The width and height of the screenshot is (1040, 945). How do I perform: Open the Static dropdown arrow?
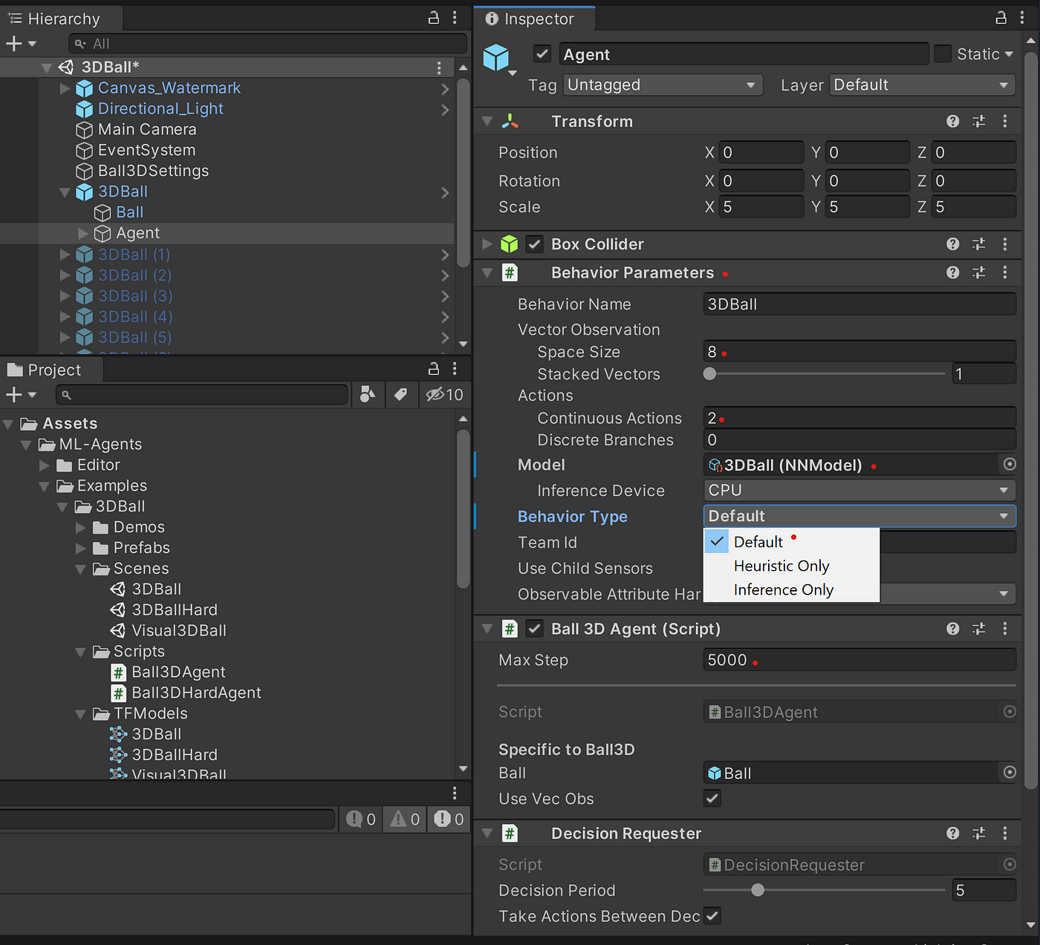click(x=1008, y=54)
